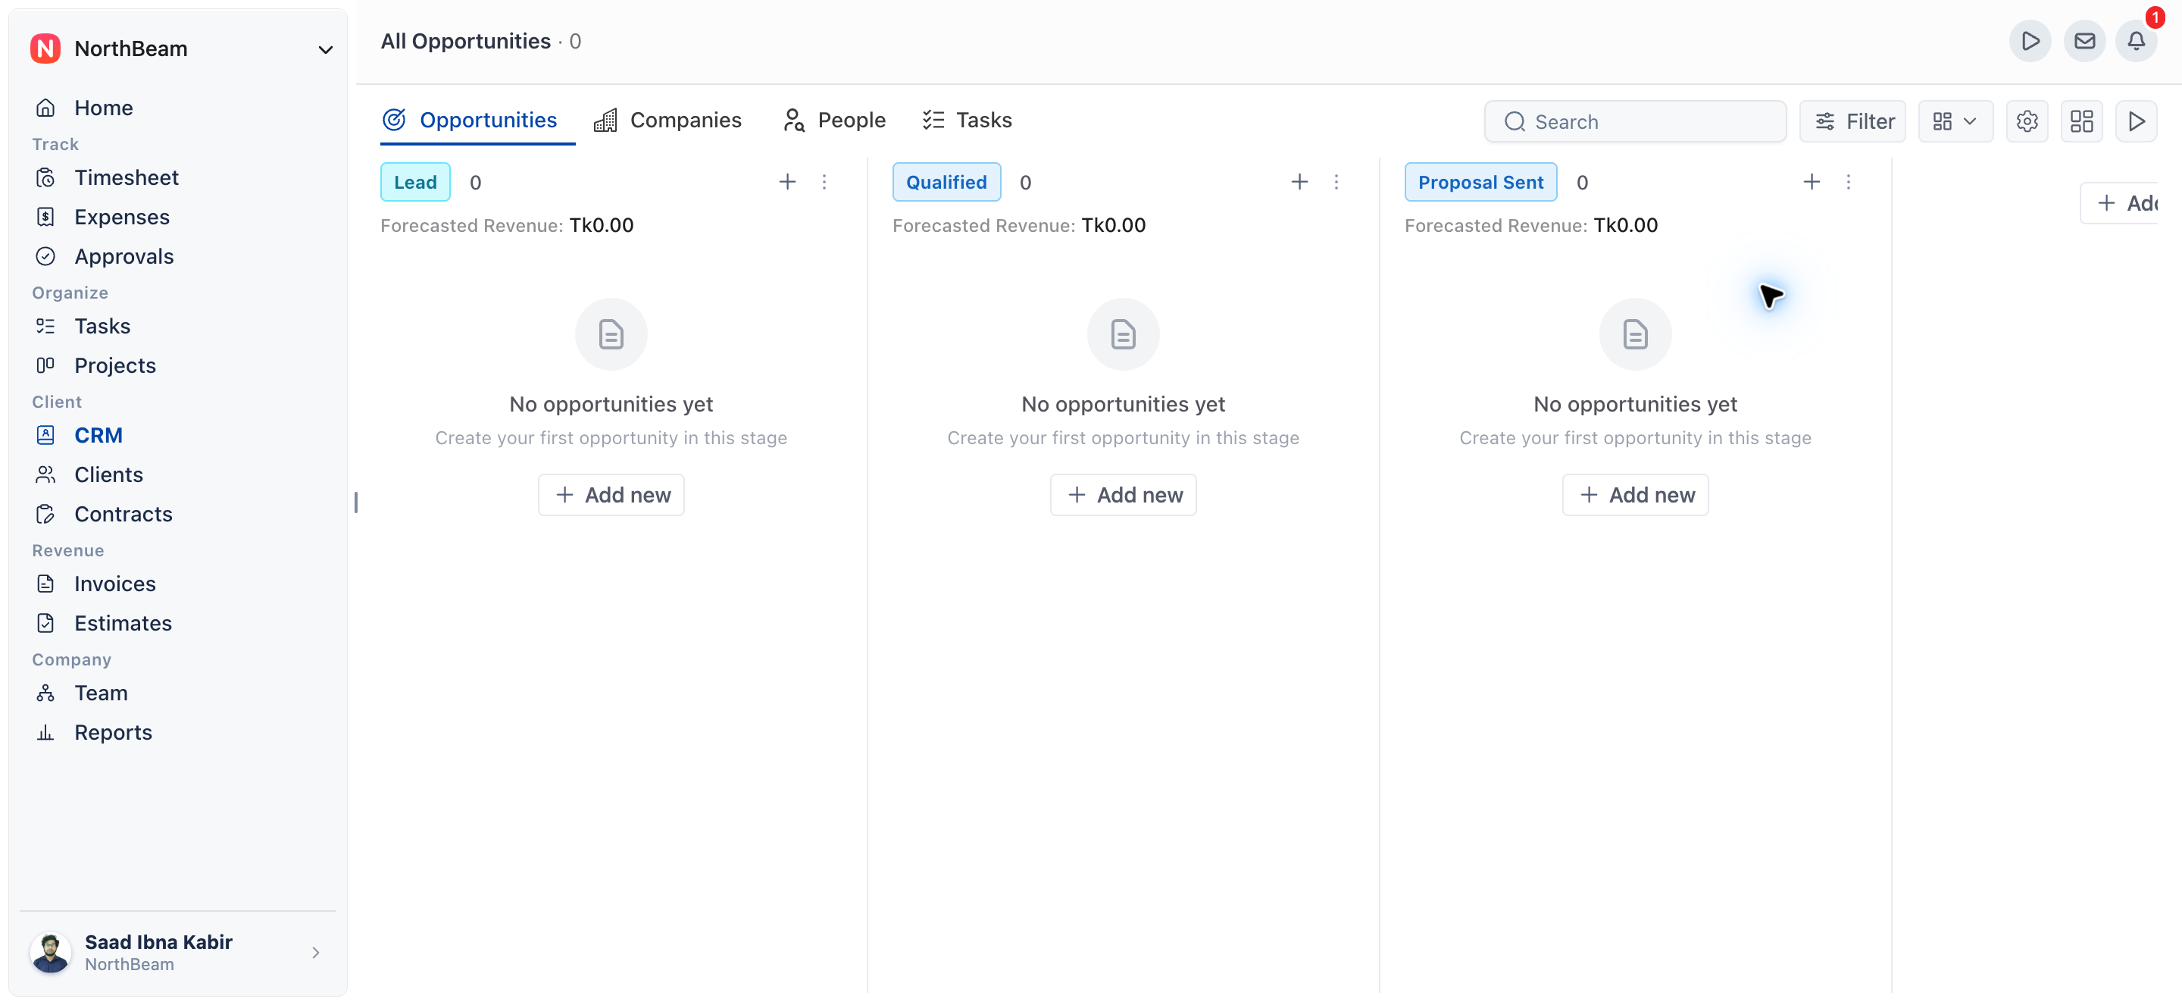Click plus icon in Proposal Sent header
The image size is (2182, 1005).
click(1811, 181)
